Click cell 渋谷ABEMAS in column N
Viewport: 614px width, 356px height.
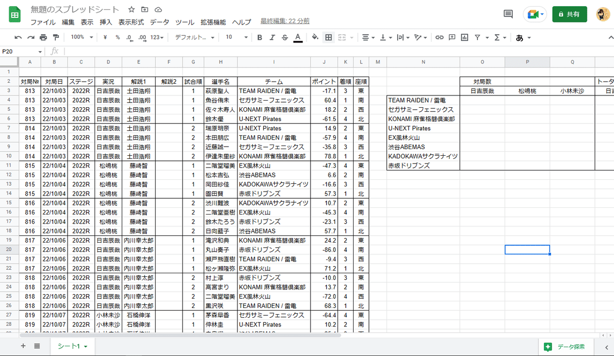[423, 147]
